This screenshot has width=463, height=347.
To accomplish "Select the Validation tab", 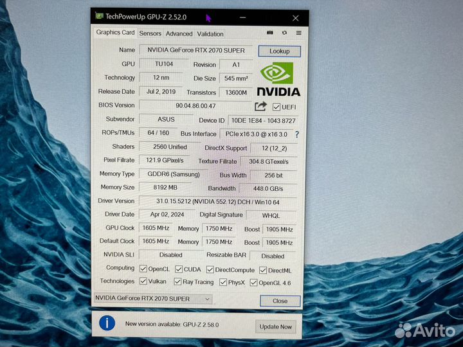I will pos(210,34).
